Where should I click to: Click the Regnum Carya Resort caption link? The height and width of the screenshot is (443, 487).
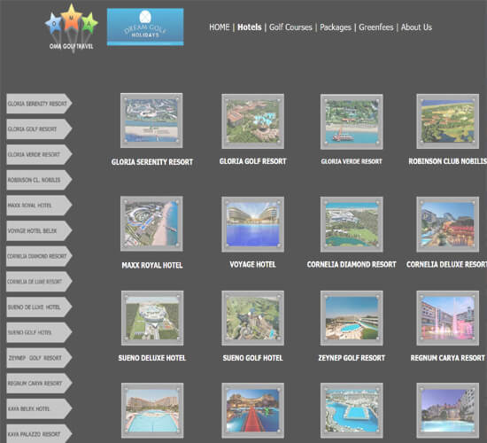click(x=447, y=358)
